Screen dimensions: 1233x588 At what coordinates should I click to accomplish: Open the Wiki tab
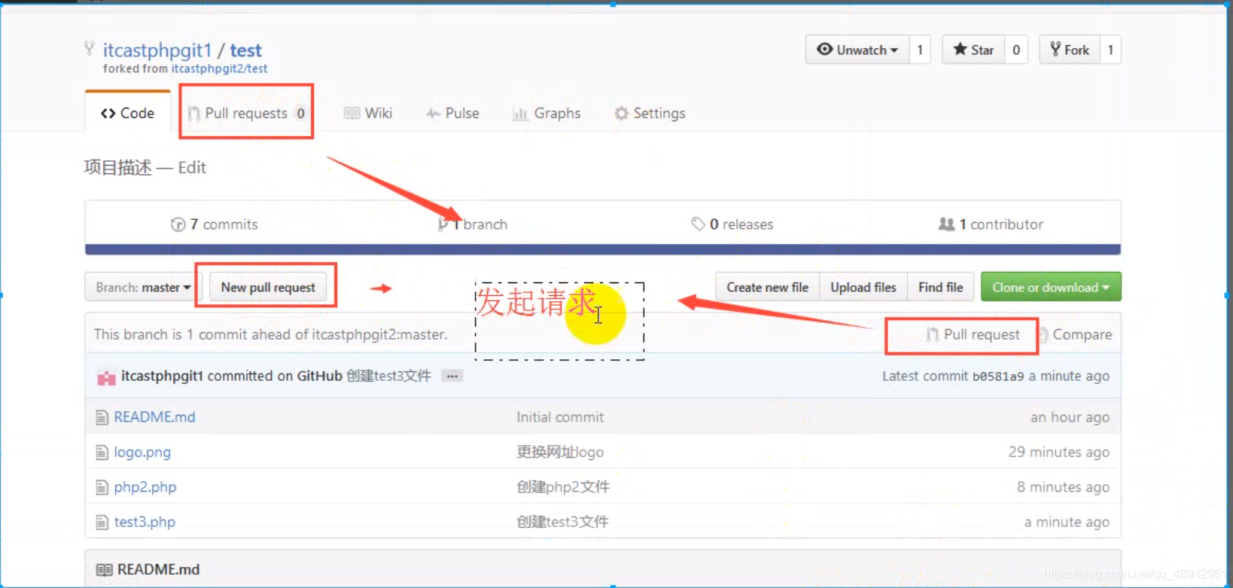[x=368, y=113]
